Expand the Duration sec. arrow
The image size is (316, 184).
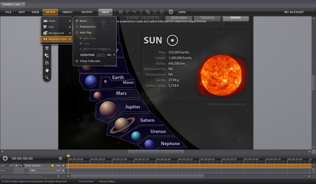point(114,55)
